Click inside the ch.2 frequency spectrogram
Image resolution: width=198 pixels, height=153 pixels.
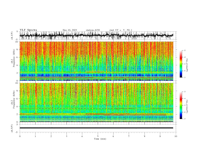[x=96, y=102]
